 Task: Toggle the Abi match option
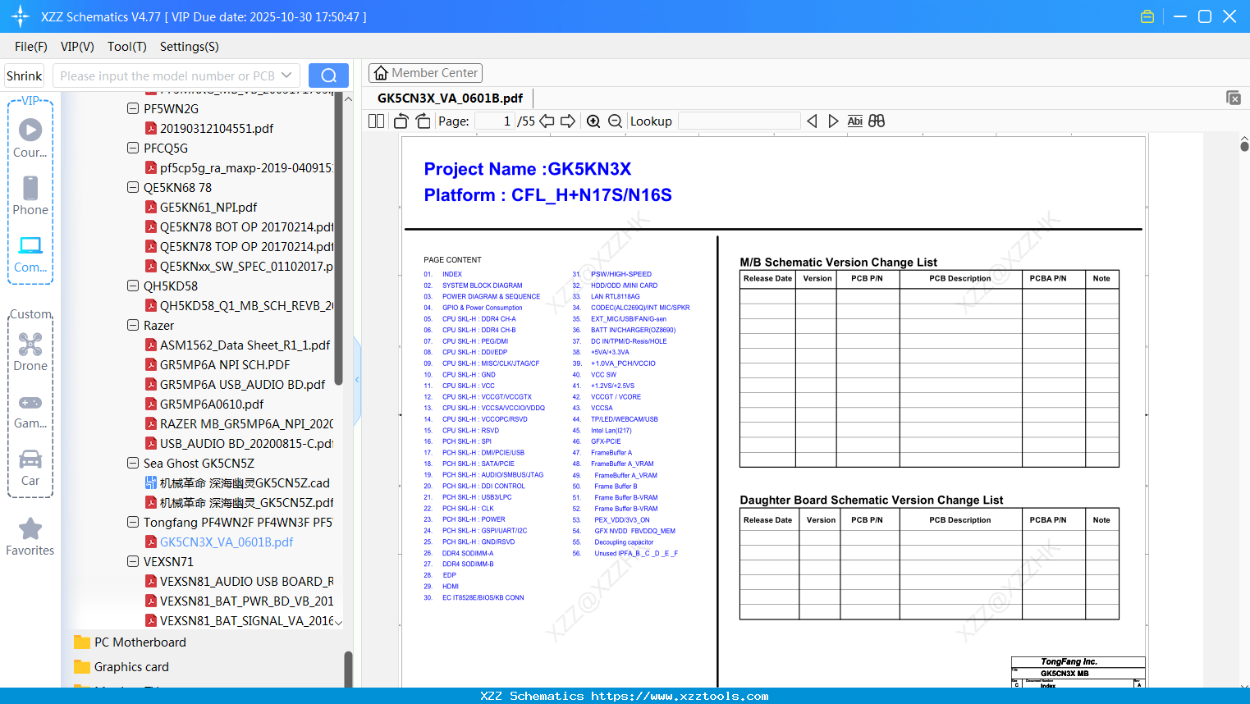[x=854, y=121]
